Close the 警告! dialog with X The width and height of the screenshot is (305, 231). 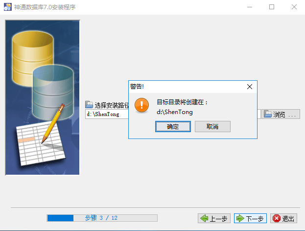[x=250, y=87]
